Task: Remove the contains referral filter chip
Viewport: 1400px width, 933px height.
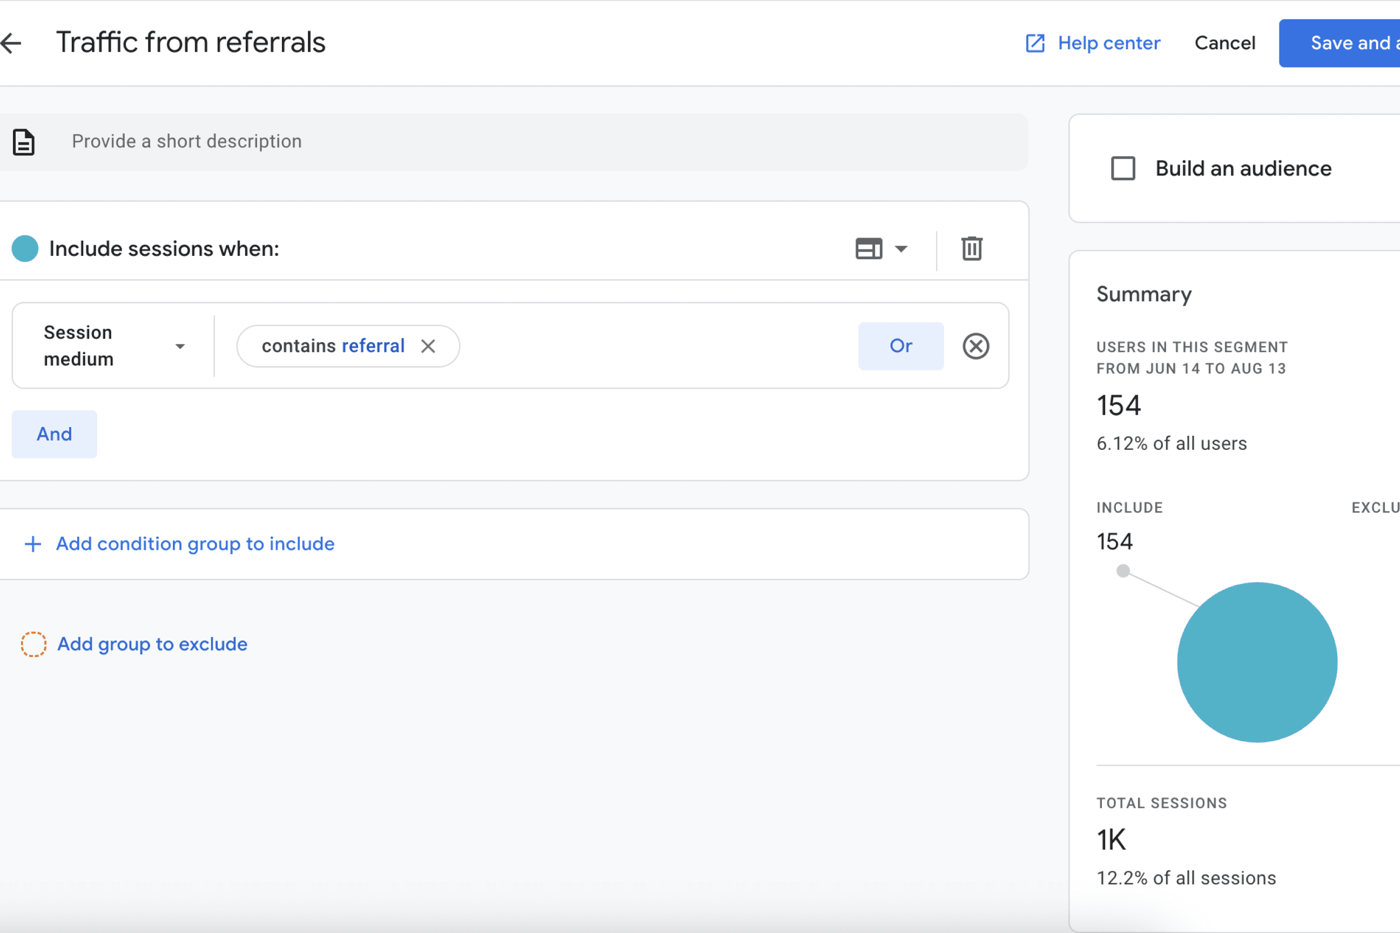Action: point(428,346)
